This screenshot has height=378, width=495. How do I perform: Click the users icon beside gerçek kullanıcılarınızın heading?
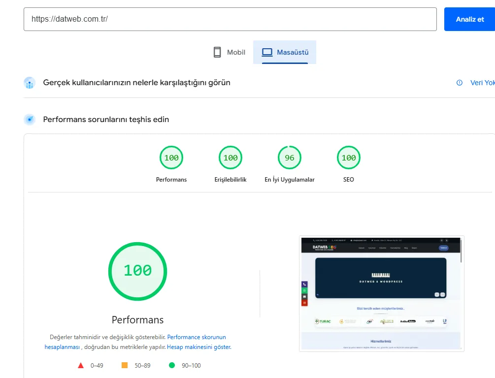[x=30, y=83]
